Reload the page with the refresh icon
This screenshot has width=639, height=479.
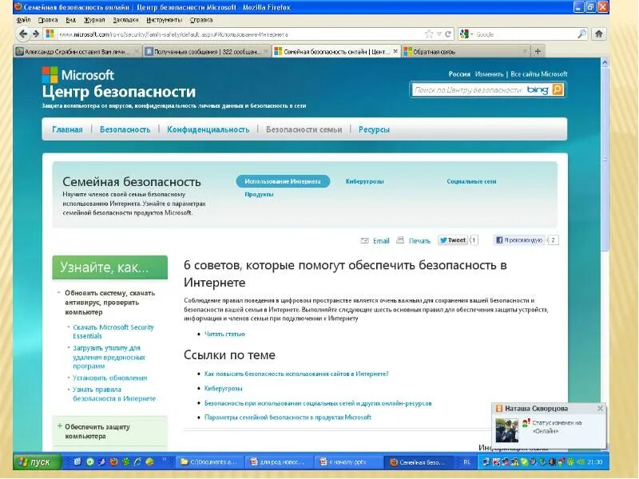pyautogui.click(x=448, y=34)
